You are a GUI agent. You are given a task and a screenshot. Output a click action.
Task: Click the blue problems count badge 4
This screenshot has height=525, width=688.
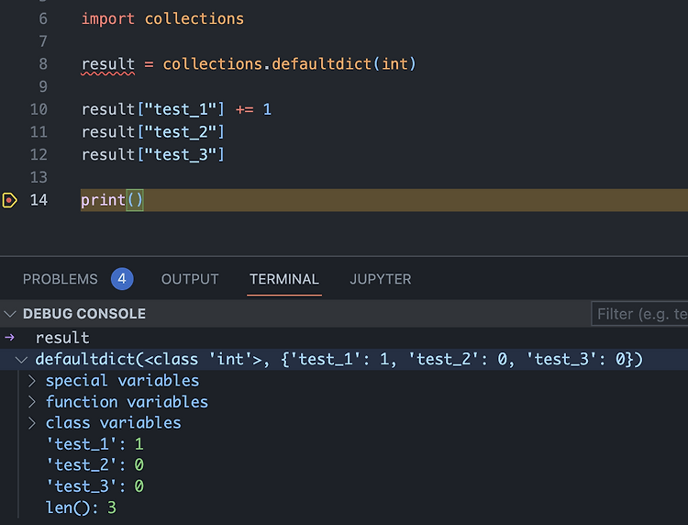(122, 279)
